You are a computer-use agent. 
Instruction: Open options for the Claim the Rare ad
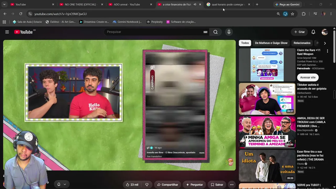[x=327, y=51]
